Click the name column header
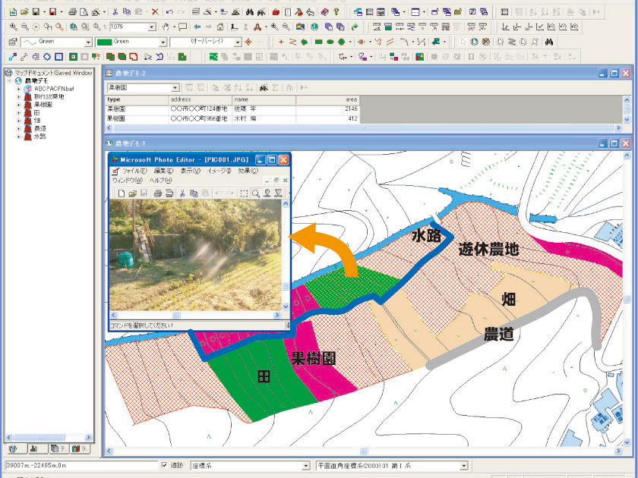Image resolution: width=638 pixels, height=478 pixels. click(x=264, y=99)
